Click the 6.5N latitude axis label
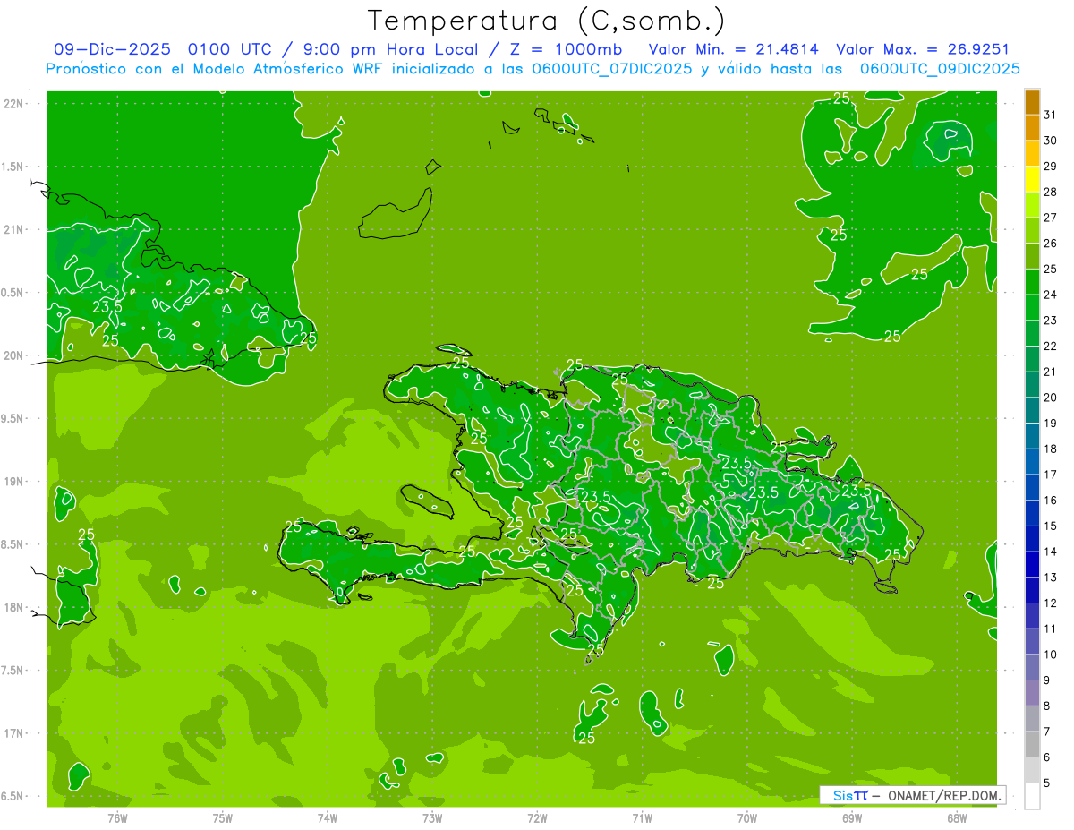This screenshot has height=830, width=1074. coord(13,796)
